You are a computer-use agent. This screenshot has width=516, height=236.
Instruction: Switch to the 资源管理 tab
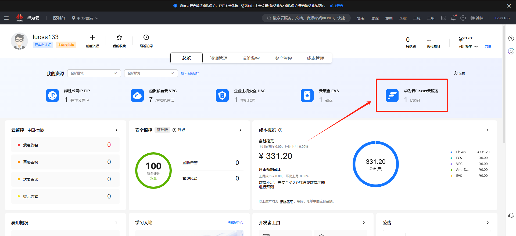[218, 58]
